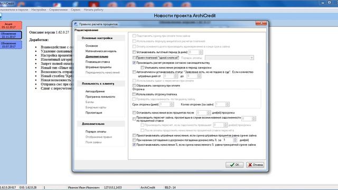This screenshot has width=338, height=190.
Task: Click the 'Основные настройки' group header
Action: [101, 38]
